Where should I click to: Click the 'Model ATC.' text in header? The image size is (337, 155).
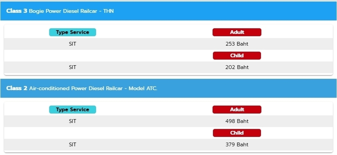pyautogui.click(x=143, y=88)
